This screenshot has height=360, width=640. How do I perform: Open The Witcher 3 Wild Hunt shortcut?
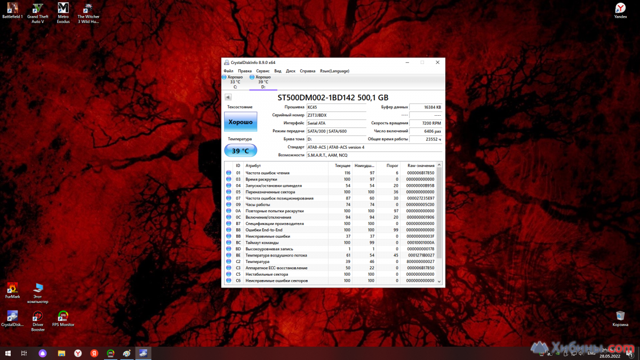[89, 12]
